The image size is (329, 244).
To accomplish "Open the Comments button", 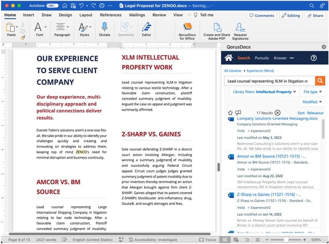I will 262,15.
